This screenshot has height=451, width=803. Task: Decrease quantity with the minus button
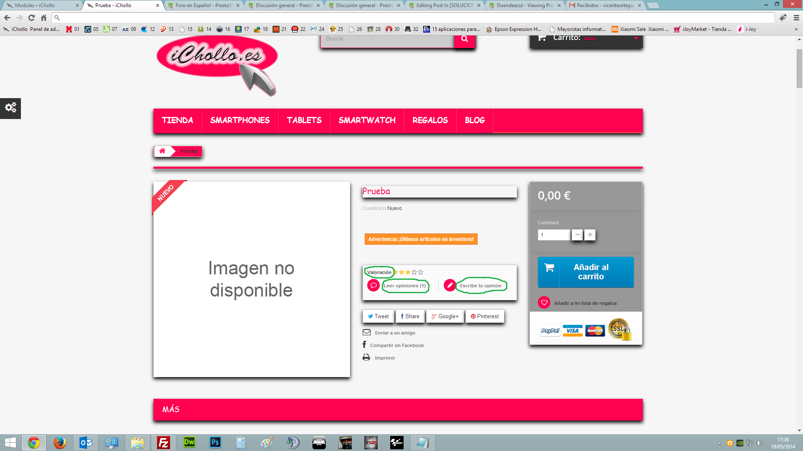tap(577, 235)
